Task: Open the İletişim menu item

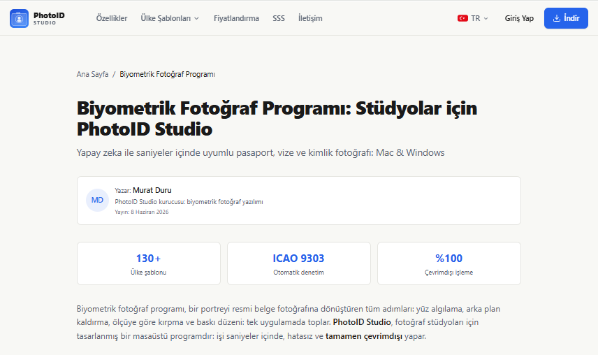Action: [310, 18]
